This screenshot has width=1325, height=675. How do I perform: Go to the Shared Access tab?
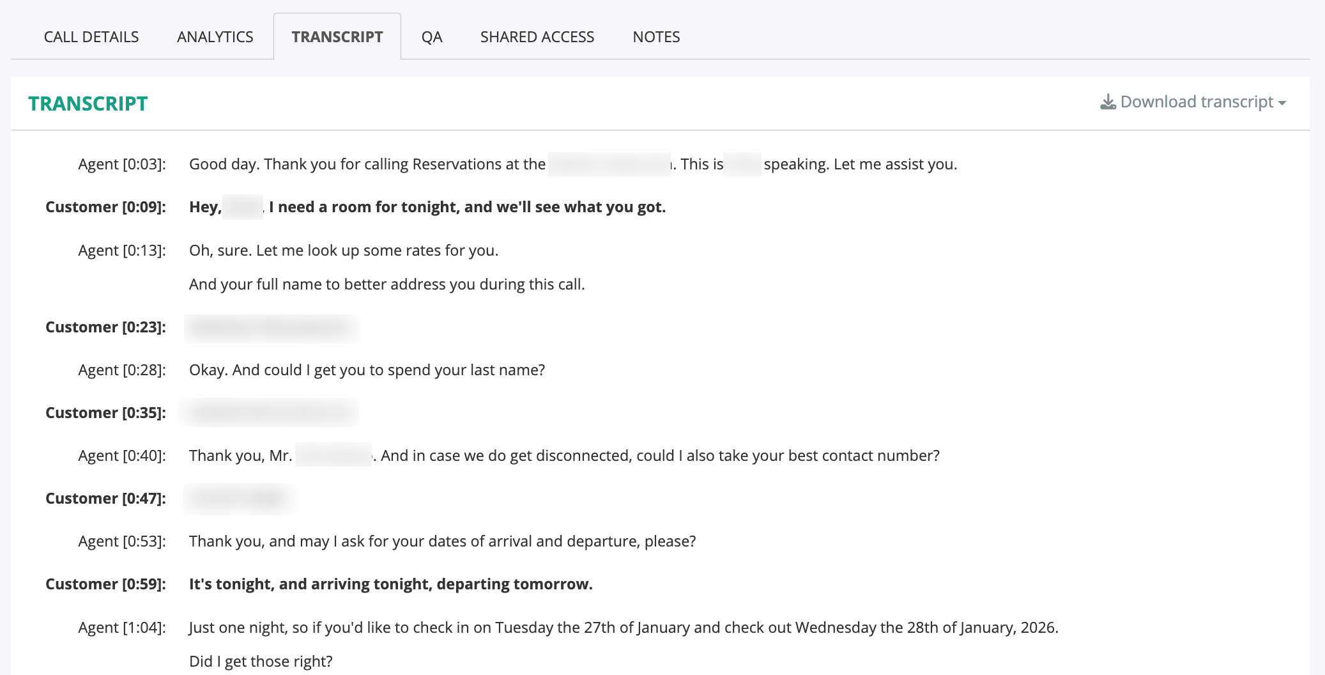pos(537,37)
